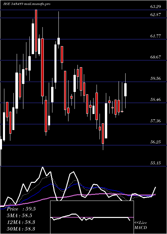Click the 60.67 price level label
167x234 pixels.
156,57
